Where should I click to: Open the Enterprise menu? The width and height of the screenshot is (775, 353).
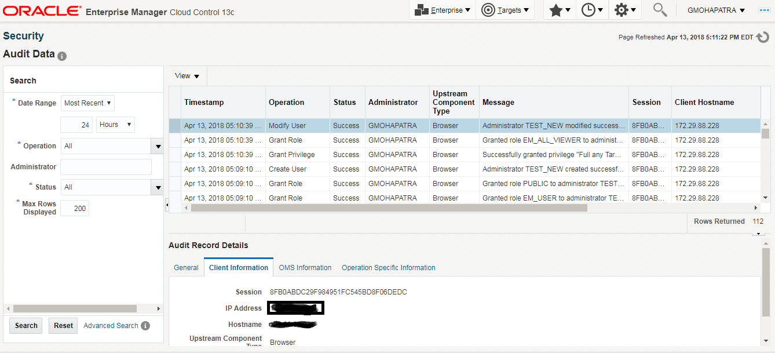[x=443, y=10]
